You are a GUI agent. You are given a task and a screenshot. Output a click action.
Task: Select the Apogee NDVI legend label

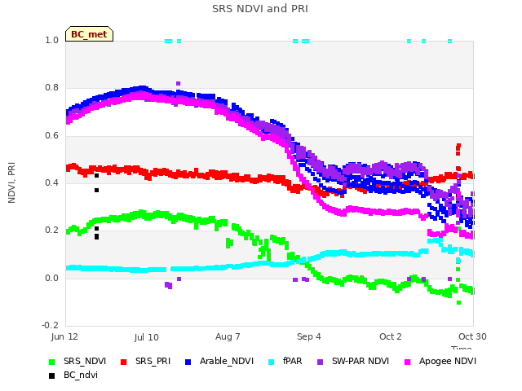448,362
